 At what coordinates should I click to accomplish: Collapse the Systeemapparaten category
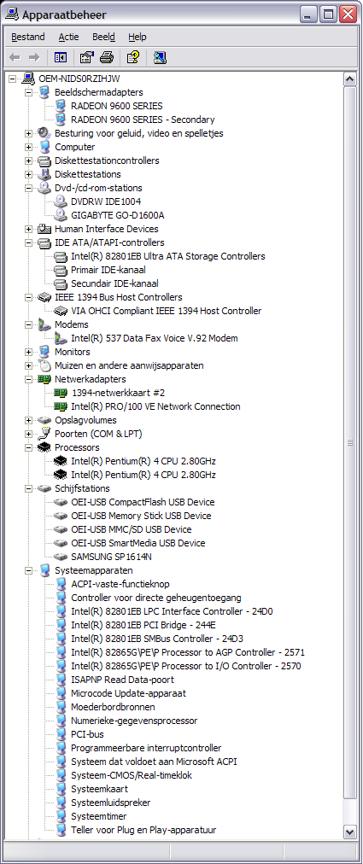(29, 570)
